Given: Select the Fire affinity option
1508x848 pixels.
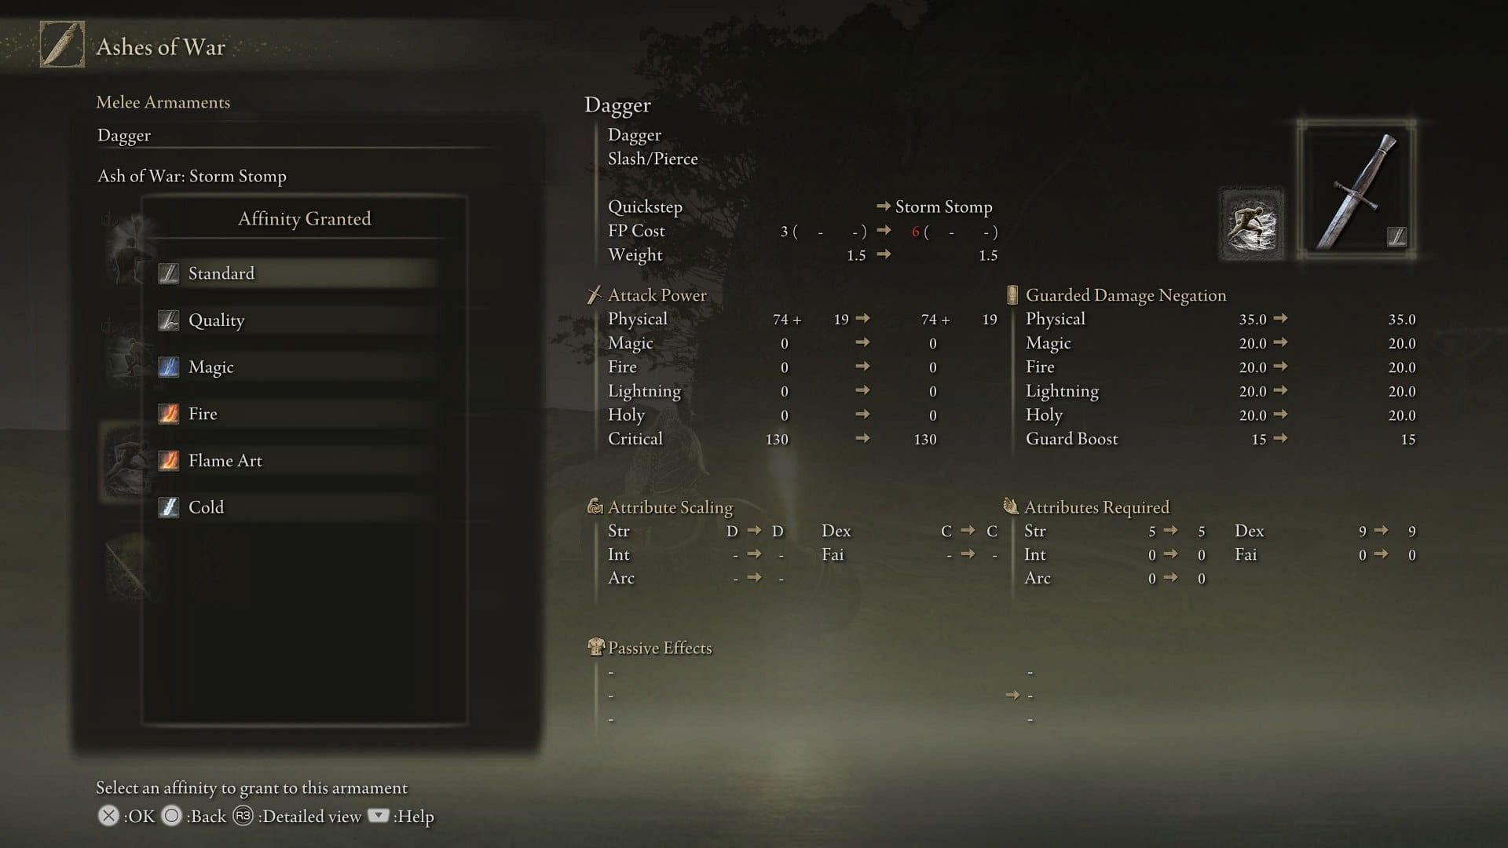Looking at the screenshot, I should click(x=202, y=413).
